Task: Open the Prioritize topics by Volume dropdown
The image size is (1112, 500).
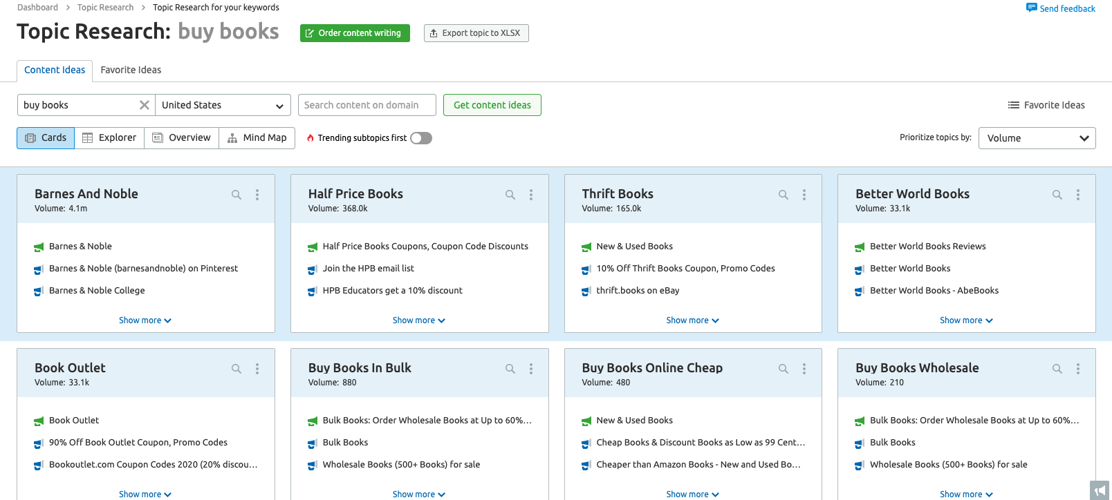Action: (x=1037, y=138)
